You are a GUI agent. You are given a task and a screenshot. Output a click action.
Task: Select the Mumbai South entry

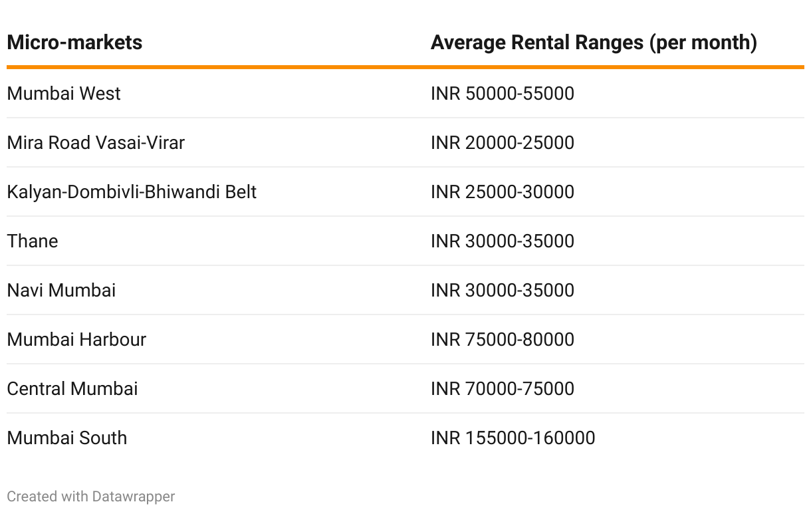(67, 438)
